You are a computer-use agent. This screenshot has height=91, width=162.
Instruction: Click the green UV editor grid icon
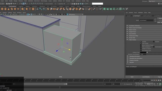pos(120,9)
